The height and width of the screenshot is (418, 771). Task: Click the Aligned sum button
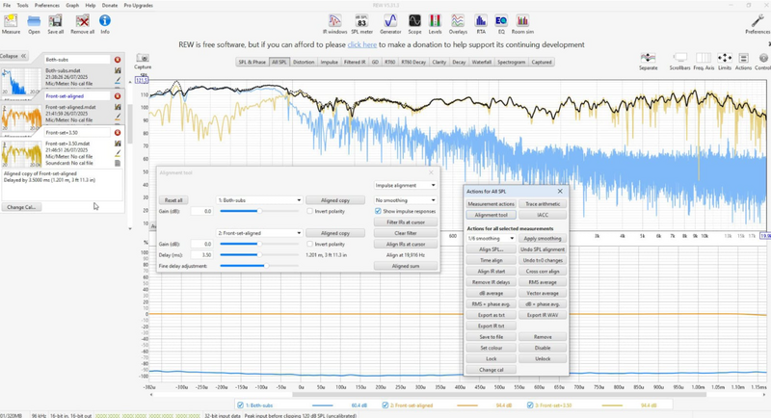tap(406, 266)
